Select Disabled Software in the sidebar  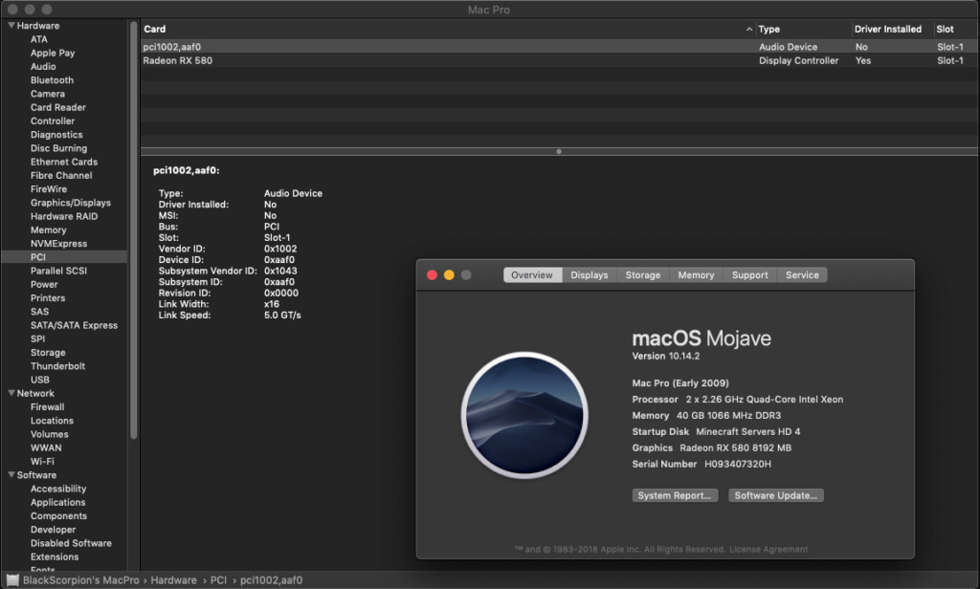tap(71, 543)
